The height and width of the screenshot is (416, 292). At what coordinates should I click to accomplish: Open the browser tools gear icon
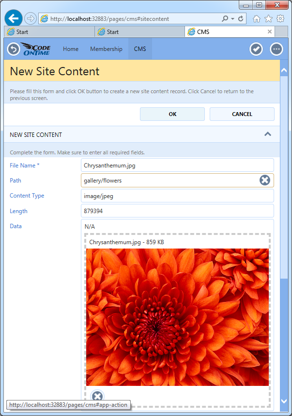[280, 18]
